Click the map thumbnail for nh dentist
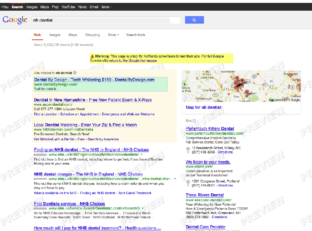This screenshot has height=231, width=312. [241, 87]
